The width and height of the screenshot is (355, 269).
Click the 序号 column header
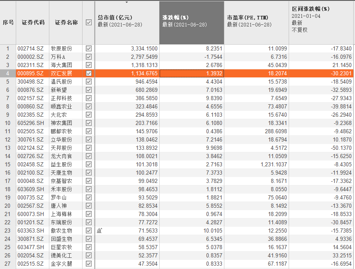click(x=8, y=23)
